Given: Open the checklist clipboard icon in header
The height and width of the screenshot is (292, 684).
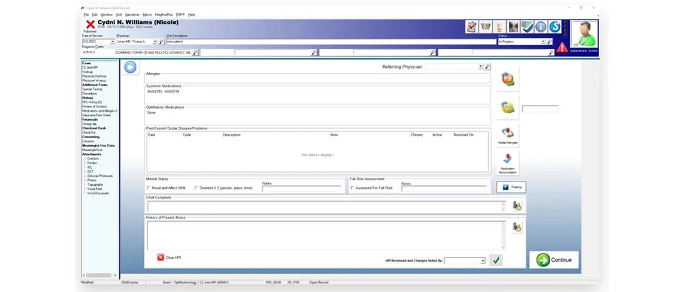Looking at the screenshot, I should [x=472, y=27].
